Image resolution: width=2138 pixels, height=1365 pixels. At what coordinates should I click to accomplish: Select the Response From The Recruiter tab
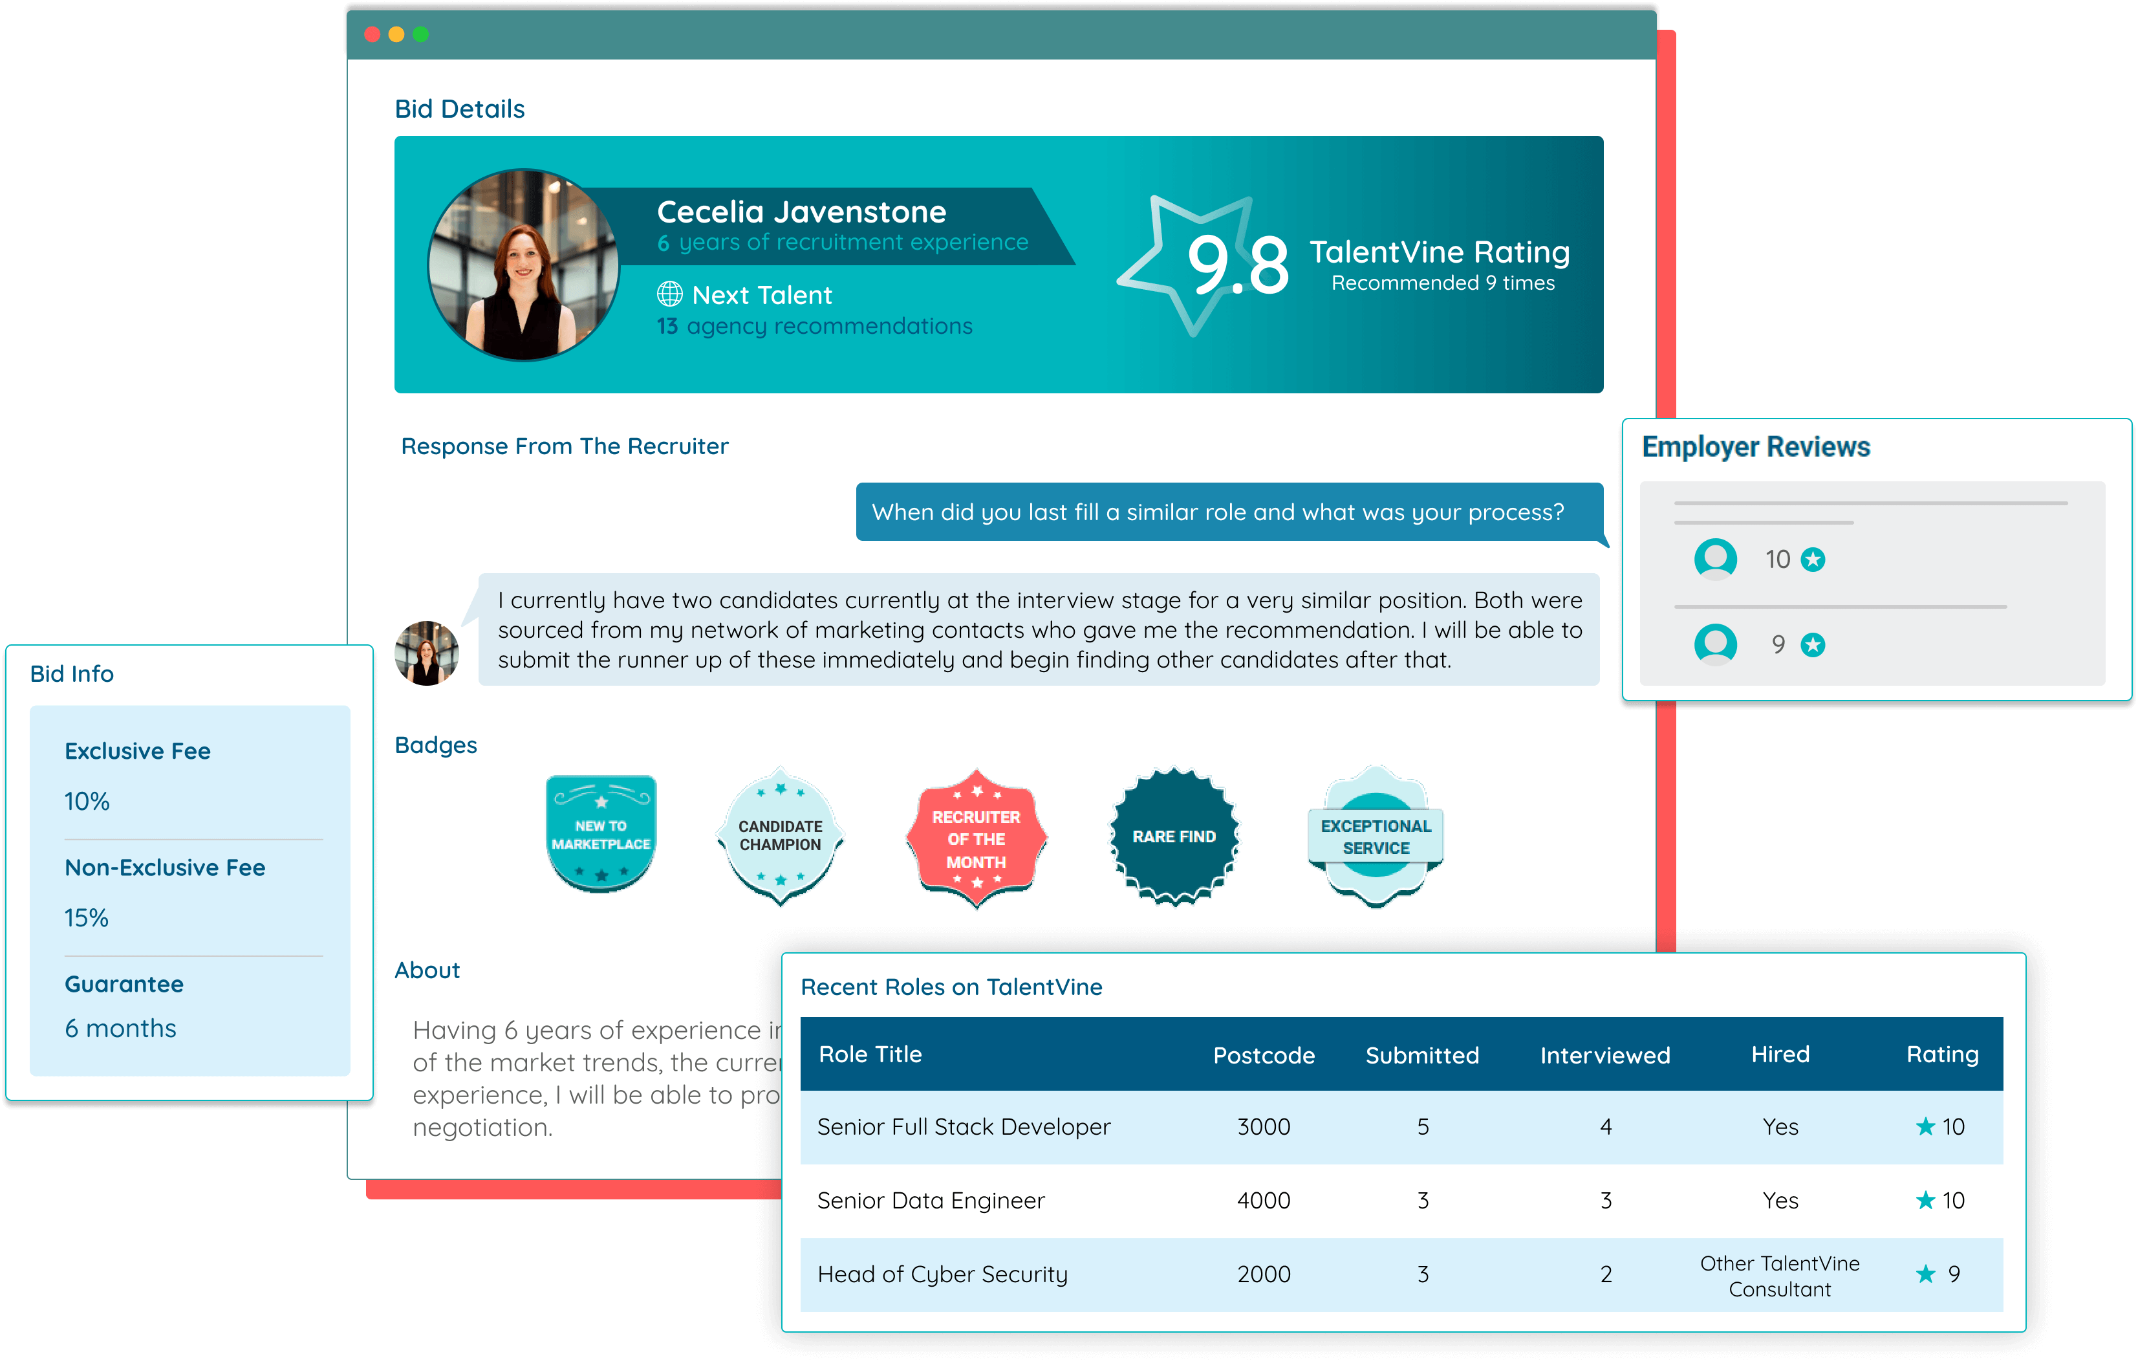[564, 444]
